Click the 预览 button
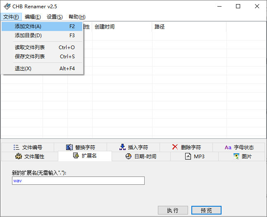Screen dimensions: 267x217 click(206, 210)
